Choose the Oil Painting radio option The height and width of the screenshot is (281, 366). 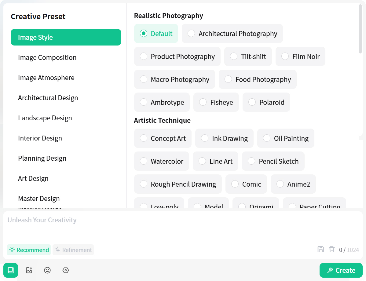(x=267, y=138)
